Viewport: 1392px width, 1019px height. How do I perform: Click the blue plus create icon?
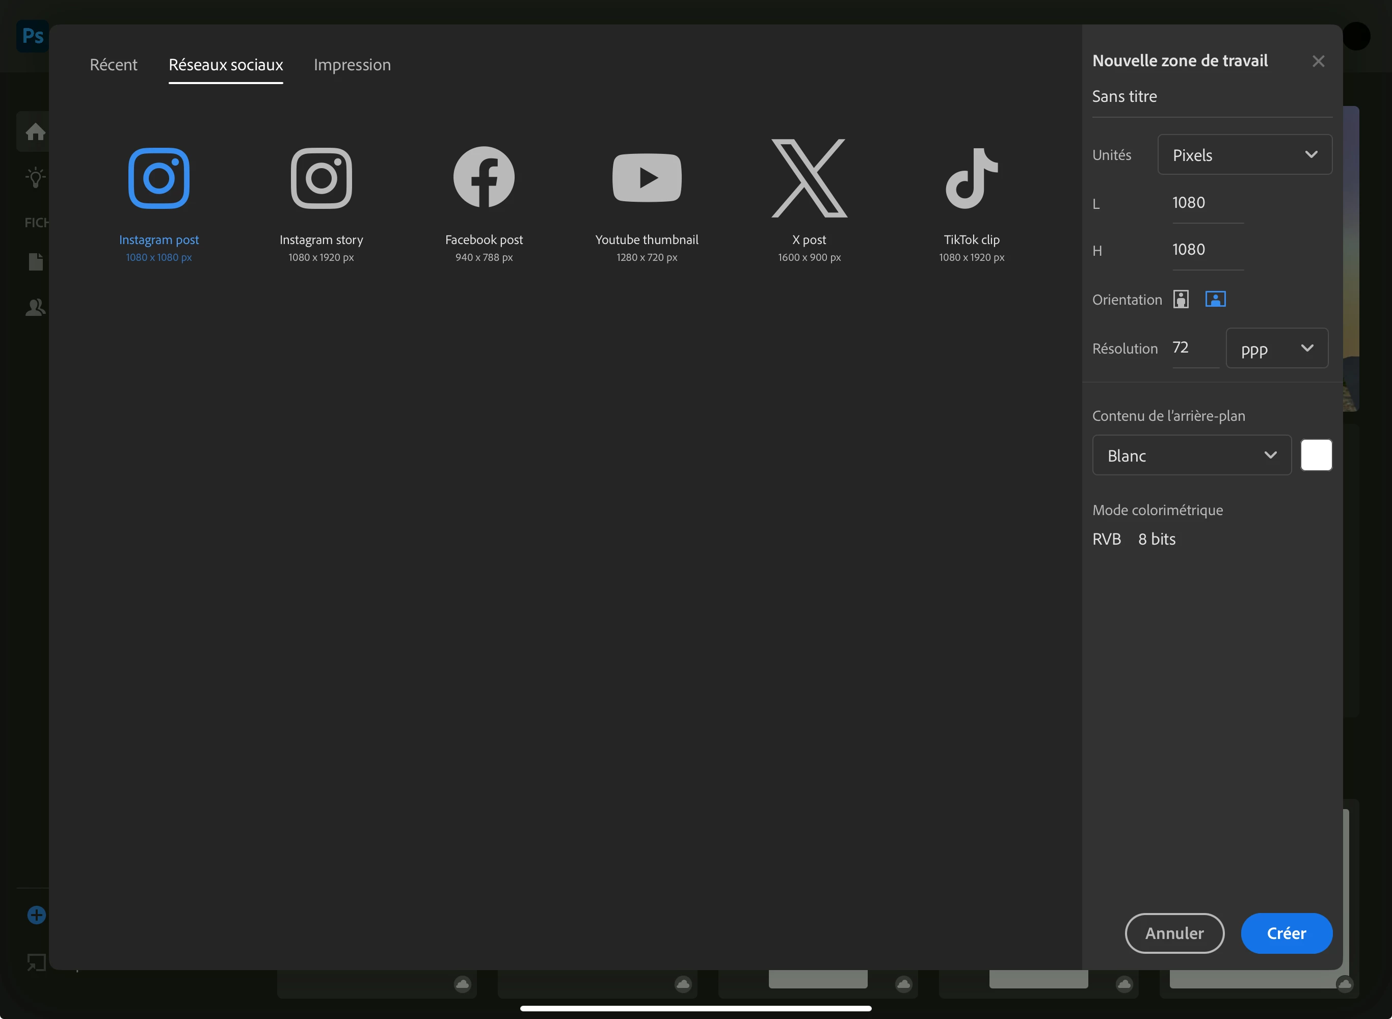click(36, 915)
